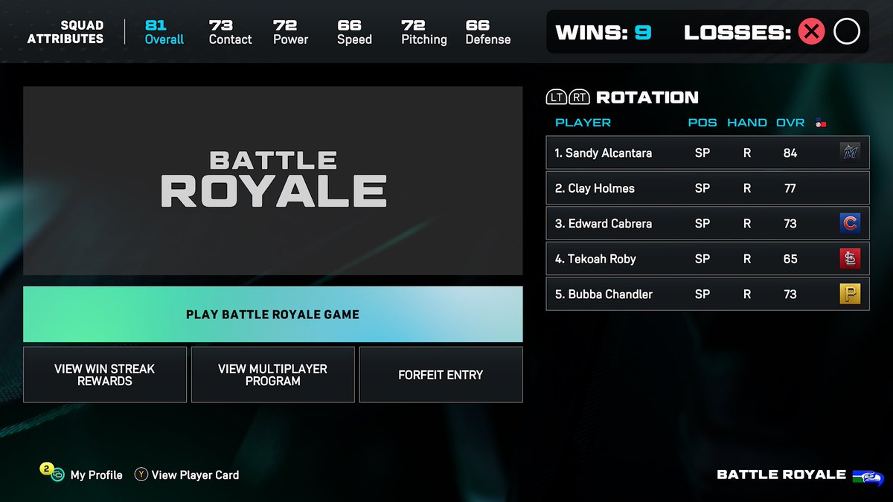Click the Cardinals logo in Tekoah Roby's row

click(x=850, y=259)
